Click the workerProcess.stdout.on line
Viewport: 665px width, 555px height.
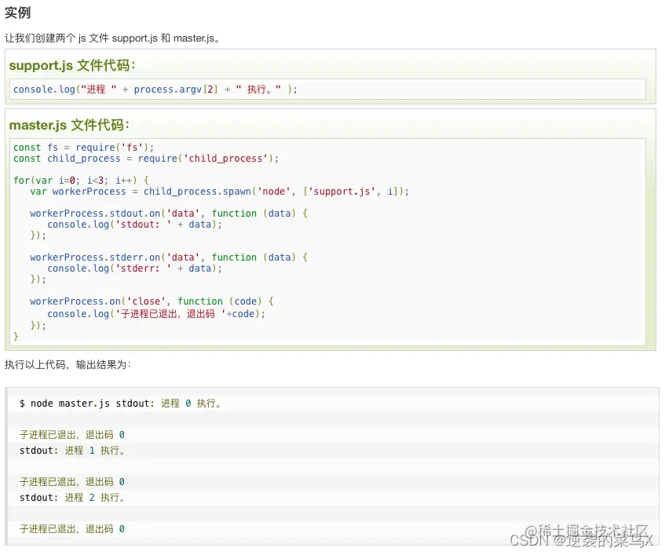click(x=169, y=214)
